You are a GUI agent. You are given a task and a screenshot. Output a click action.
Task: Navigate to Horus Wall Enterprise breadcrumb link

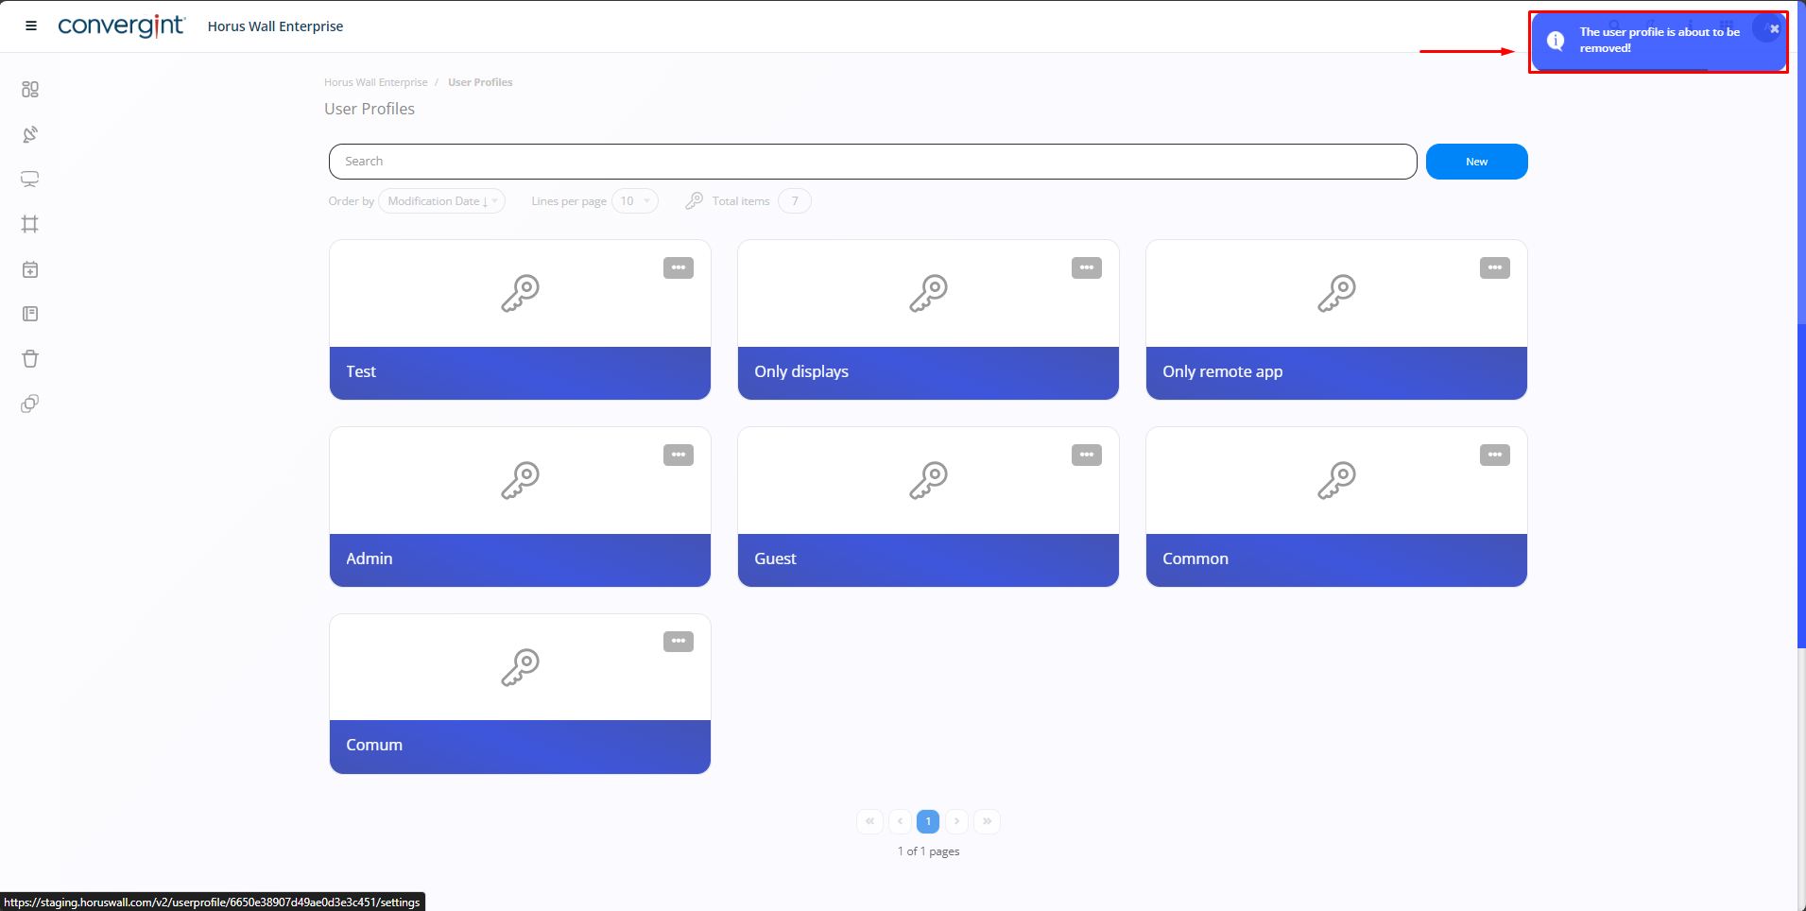375,82
